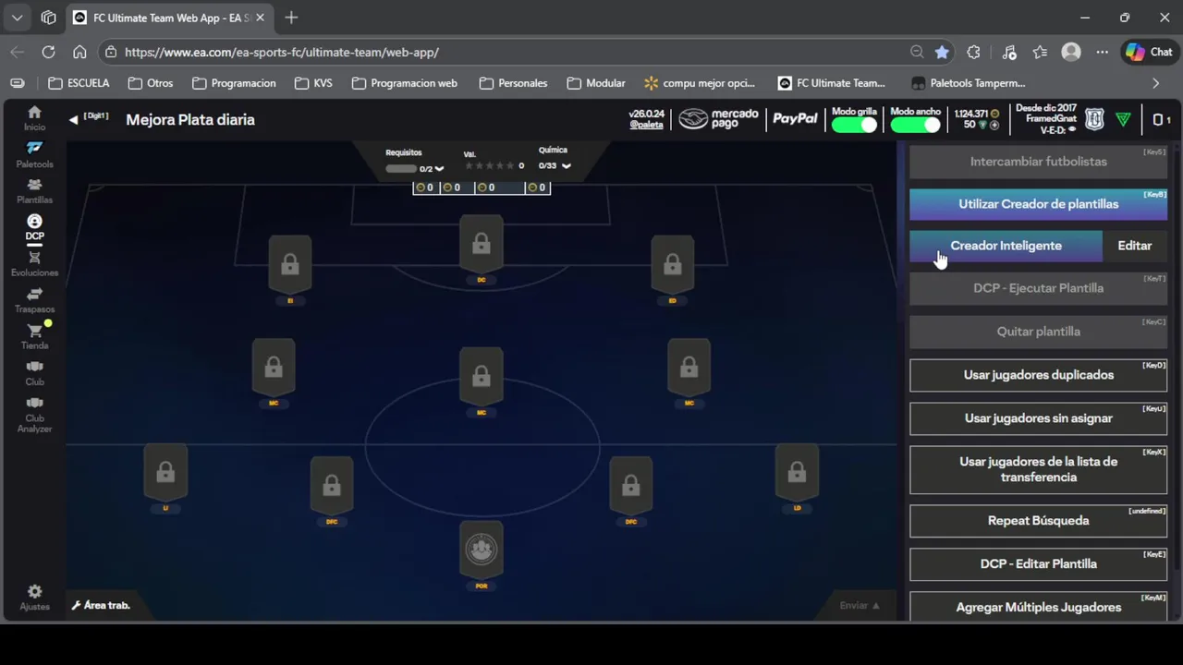Click the Requisitos progress bar
Screen dimensions: 1183x665
pyautogui.click(x=401, y=169)
